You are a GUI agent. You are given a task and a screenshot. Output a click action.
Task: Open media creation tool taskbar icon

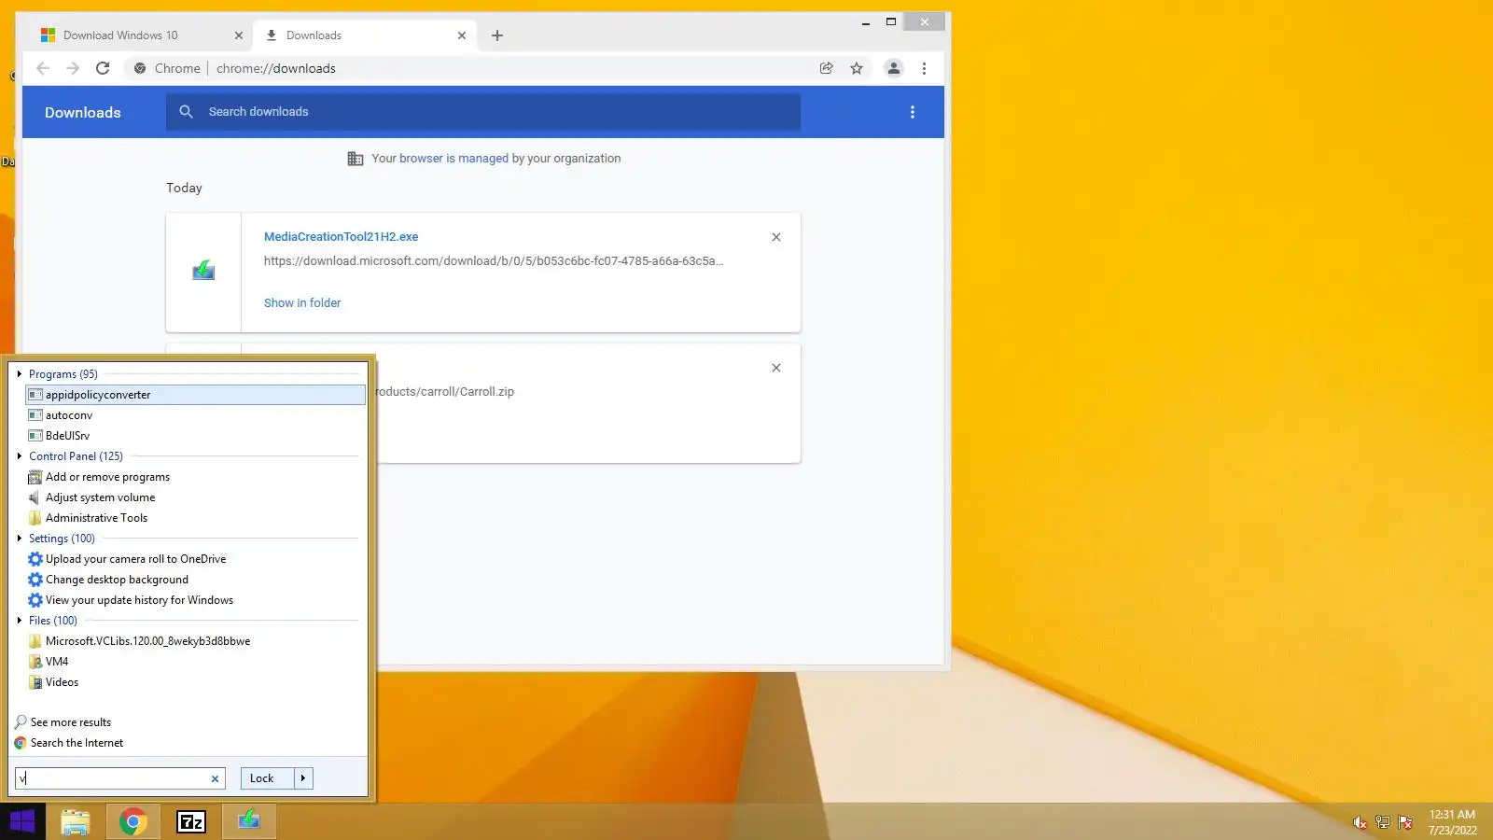[248, 821]
